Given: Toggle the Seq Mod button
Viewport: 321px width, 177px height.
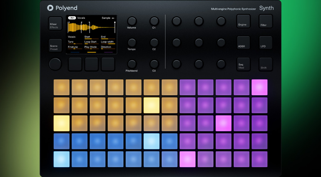Looking at the screenshot, I should point(244,64).
